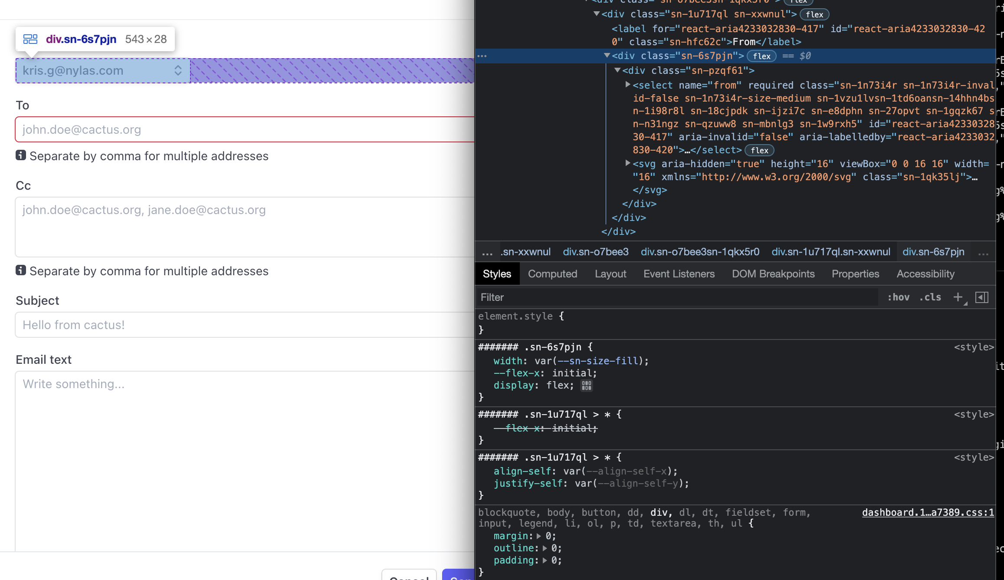
Task: Switch to the Computed tab
Action: tap(552, 274)
